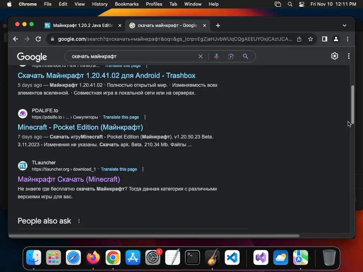This screenshot has width=363, height=272.
Task: Translate the PDALIFE.to result page
Action: (121, 117)
